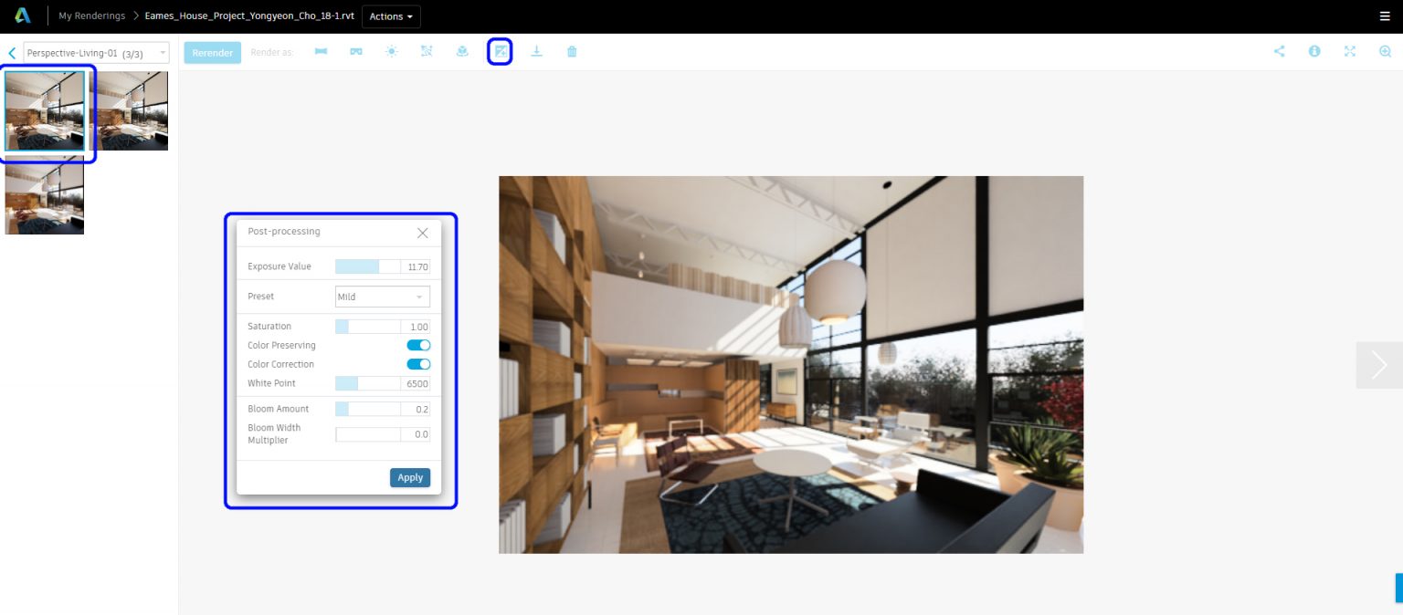Screen dimensions: 1403x615
Task: Apply the post-processing settings
Action: click(x=409, y=477)
